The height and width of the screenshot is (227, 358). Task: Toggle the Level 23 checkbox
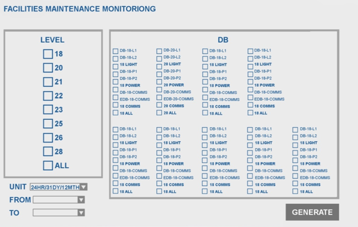(48, 110)
